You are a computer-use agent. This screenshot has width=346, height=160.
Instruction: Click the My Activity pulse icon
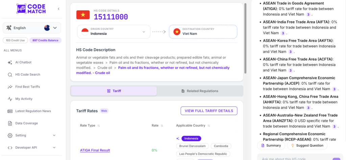(x=10, y=99)
